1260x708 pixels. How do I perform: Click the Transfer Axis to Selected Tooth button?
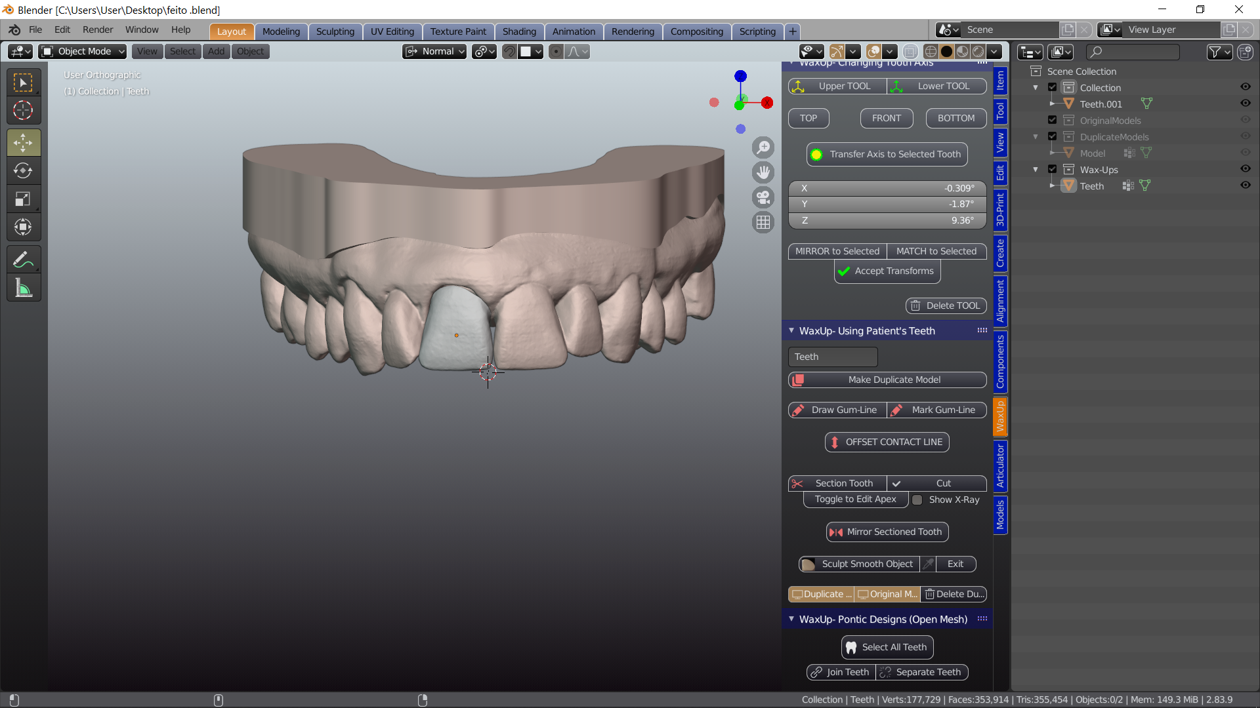tap(886, 154)
